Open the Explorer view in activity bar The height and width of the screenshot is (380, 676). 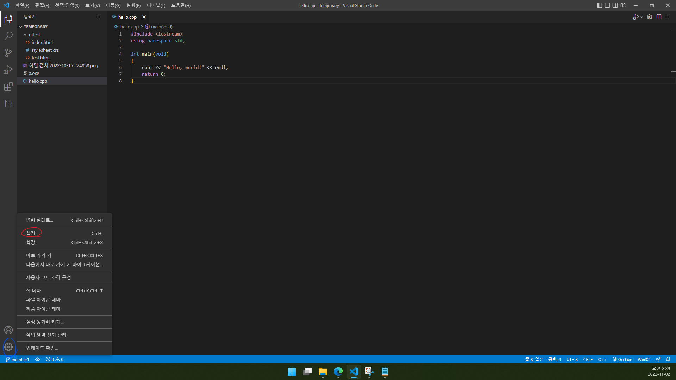tap(8, 19)
